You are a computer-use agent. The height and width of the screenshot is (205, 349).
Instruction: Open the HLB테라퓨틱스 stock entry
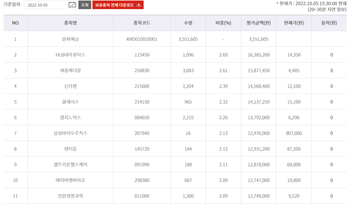(x=70, y=55)
